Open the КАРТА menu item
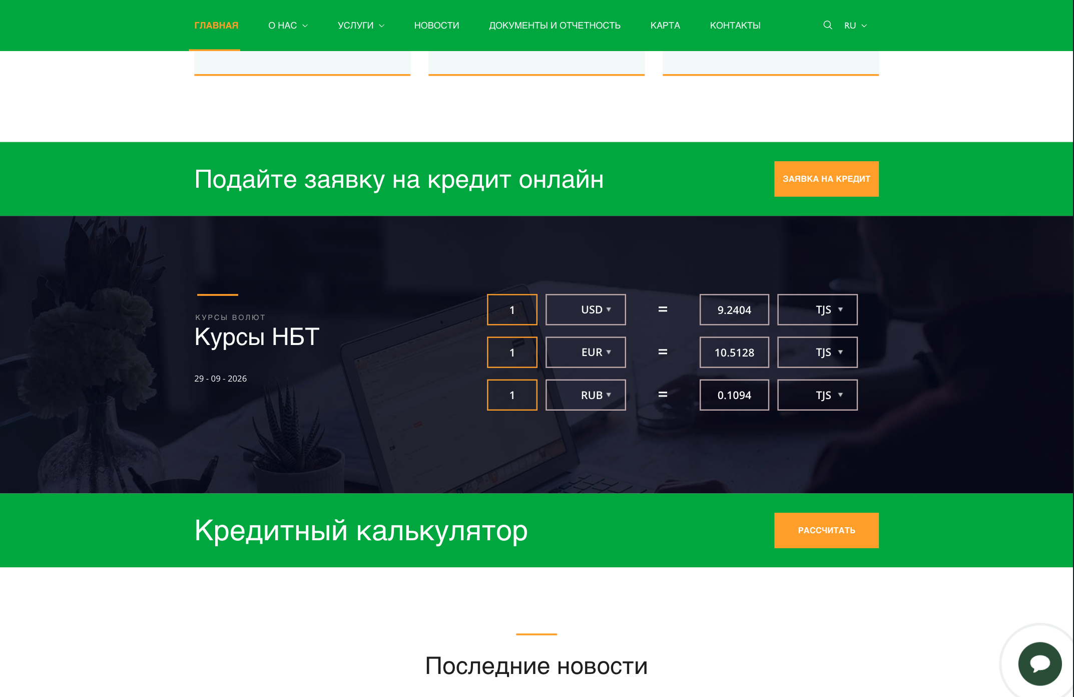The height and width of the screenshot is (697, 1074). pos(665,26)
